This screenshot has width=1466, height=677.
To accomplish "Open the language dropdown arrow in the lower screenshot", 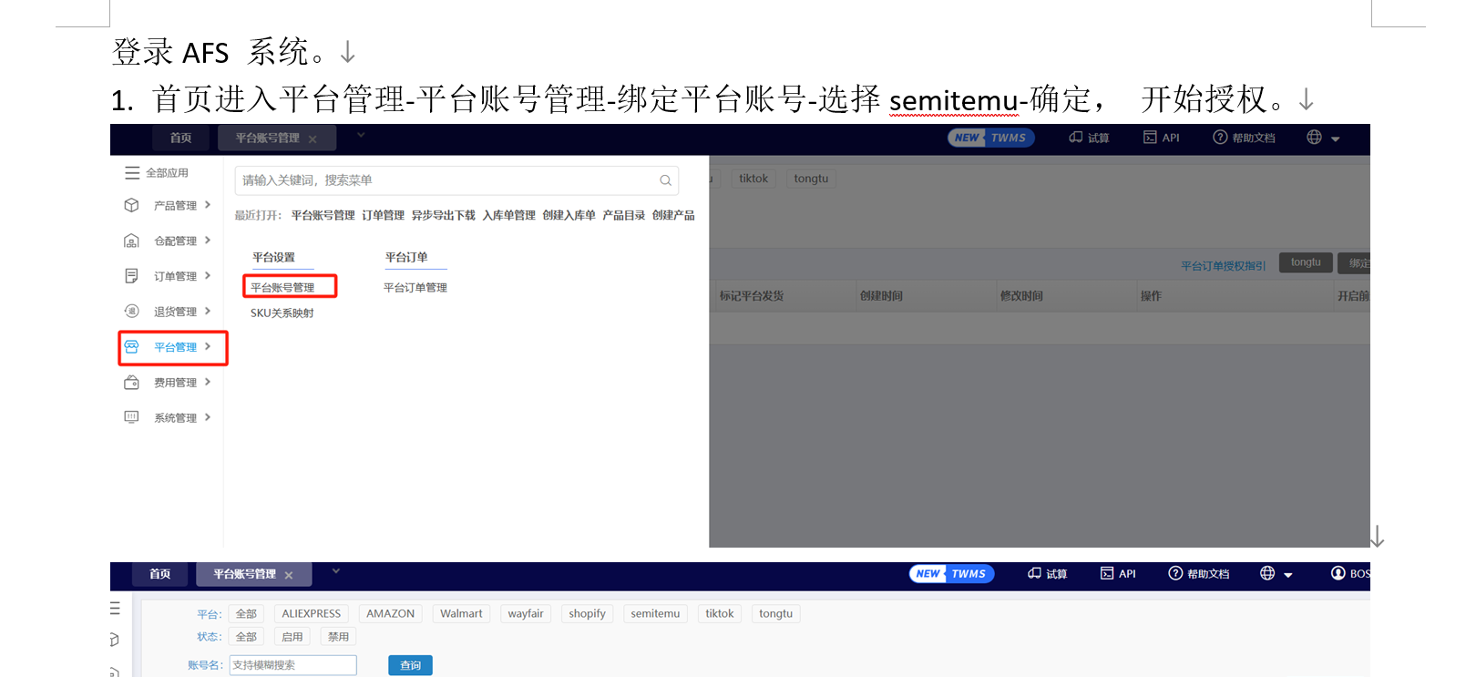I will (1288, 575).
